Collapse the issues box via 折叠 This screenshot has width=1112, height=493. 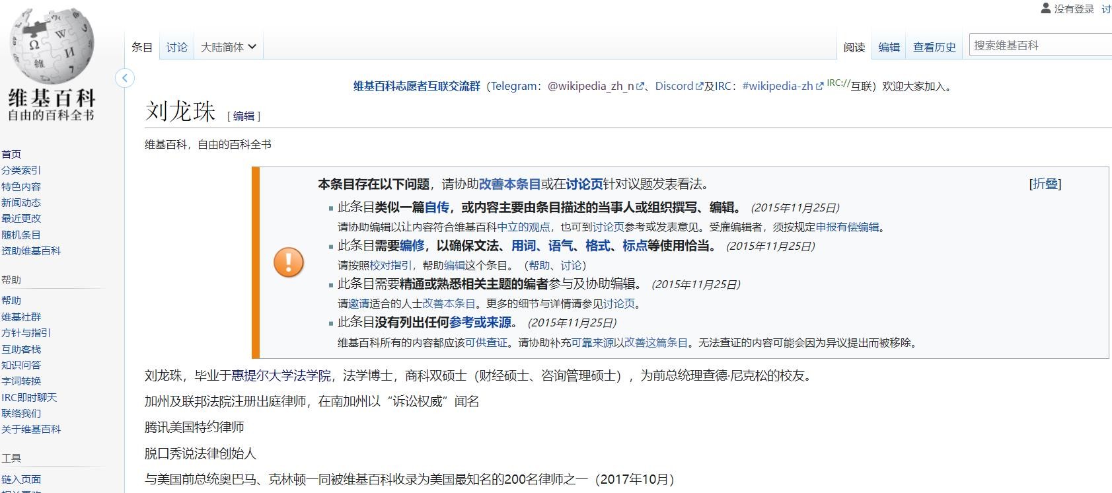point(1045,184)
